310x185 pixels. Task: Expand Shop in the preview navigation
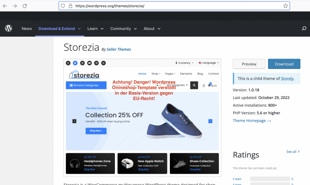click(x=156, y=74)
